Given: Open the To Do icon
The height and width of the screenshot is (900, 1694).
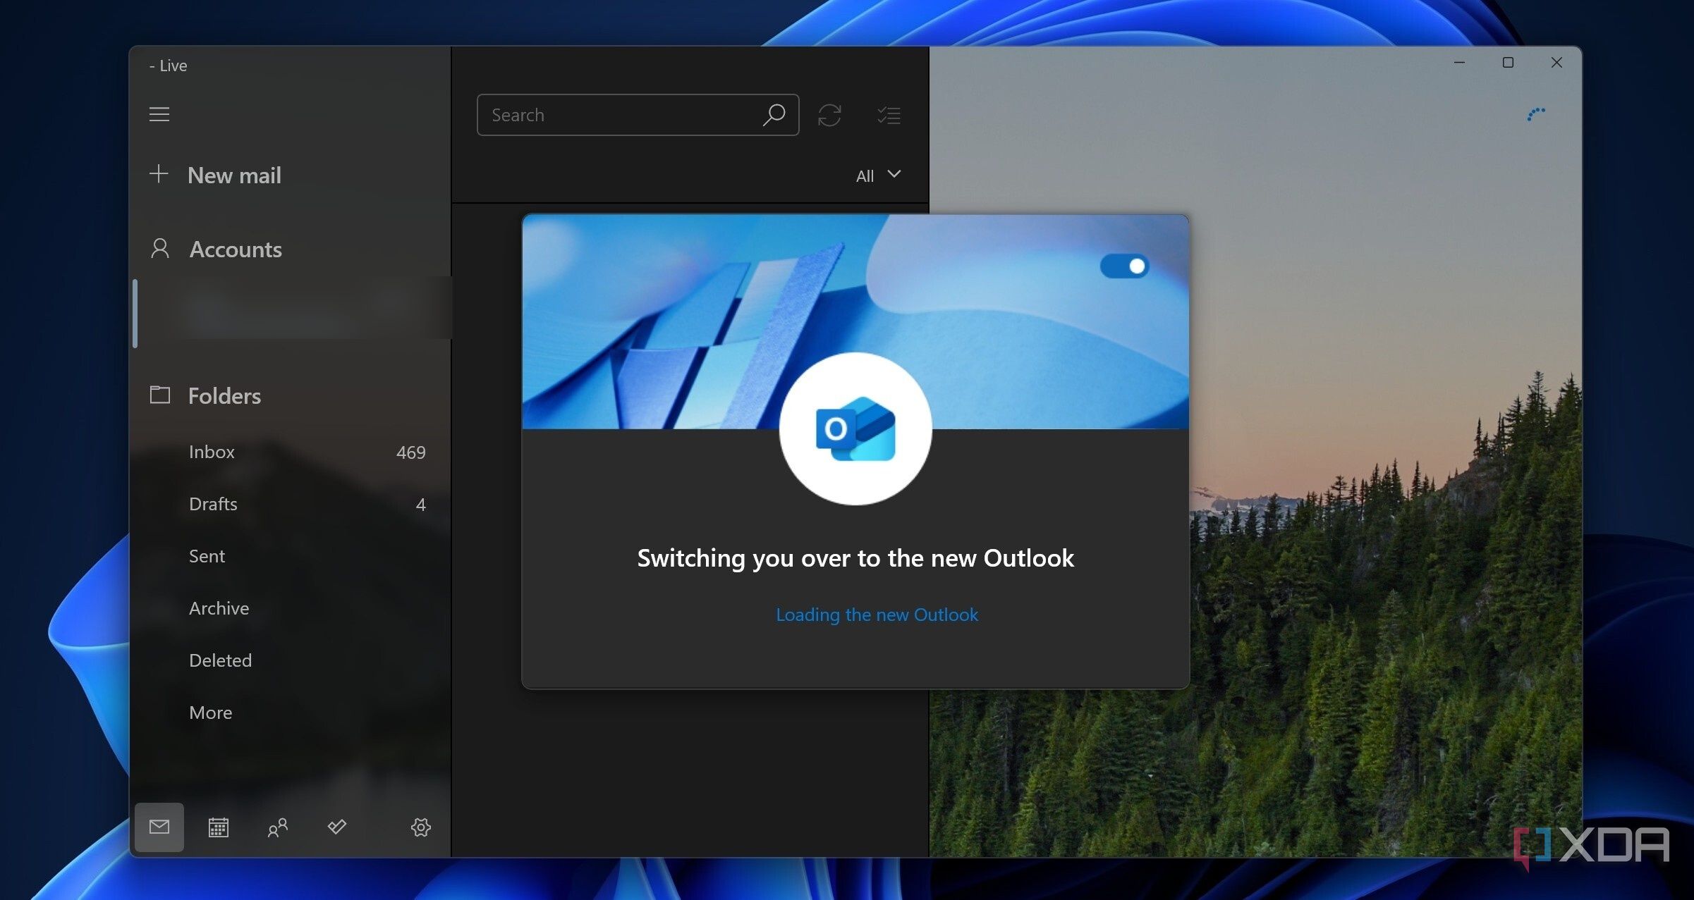Looking at the screenshot, I should [x=337, y=828].
